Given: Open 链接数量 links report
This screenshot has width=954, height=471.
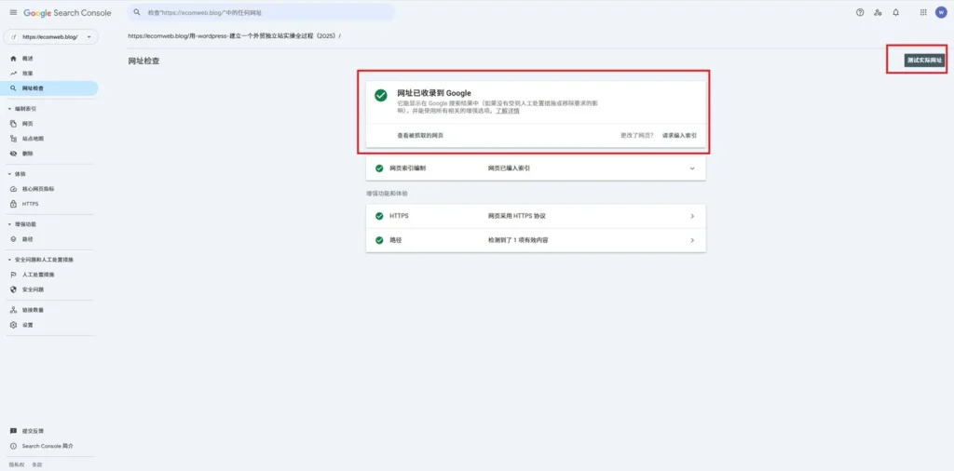Looking at the screenshot, I should pyautogui.click(x=48, y=310).
